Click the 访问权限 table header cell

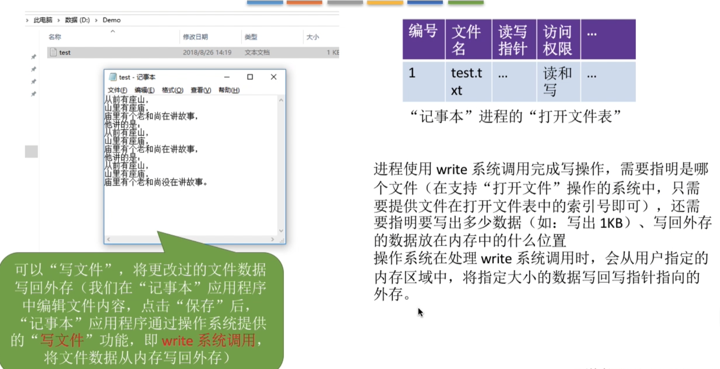(x=559, y=39)
